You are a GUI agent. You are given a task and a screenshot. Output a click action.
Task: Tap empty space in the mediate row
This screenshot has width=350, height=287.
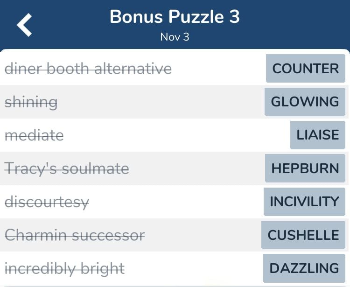tap(176, 135)
